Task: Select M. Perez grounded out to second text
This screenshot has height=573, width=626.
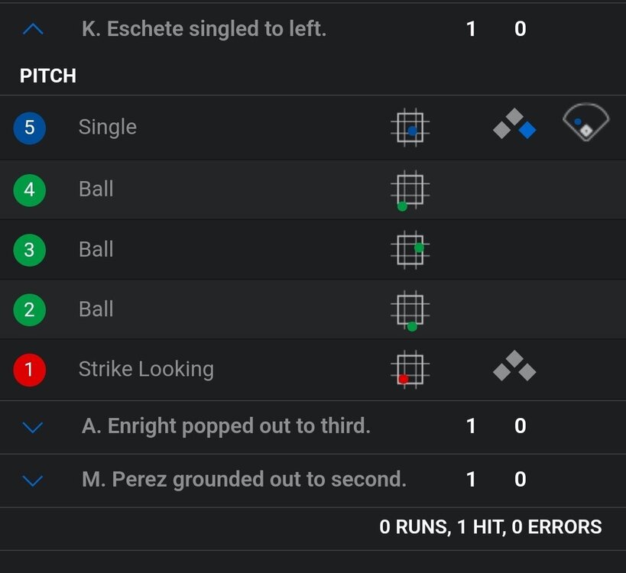Action: [244, 479]
